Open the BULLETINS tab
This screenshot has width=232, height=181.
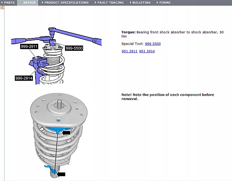[x=140, y=3]
